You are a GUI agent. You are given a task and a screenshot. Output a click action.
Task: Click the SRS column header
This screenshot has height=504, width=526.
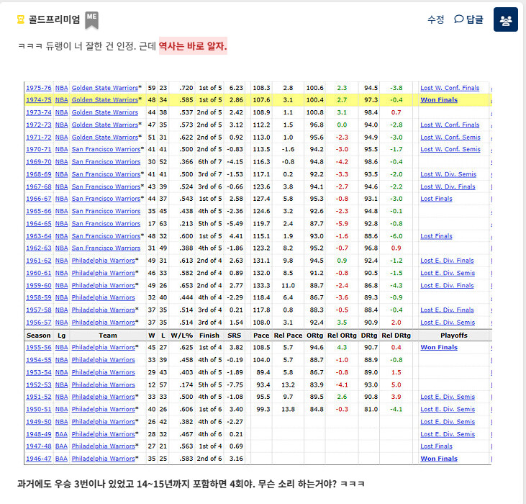tap(234, 336)
